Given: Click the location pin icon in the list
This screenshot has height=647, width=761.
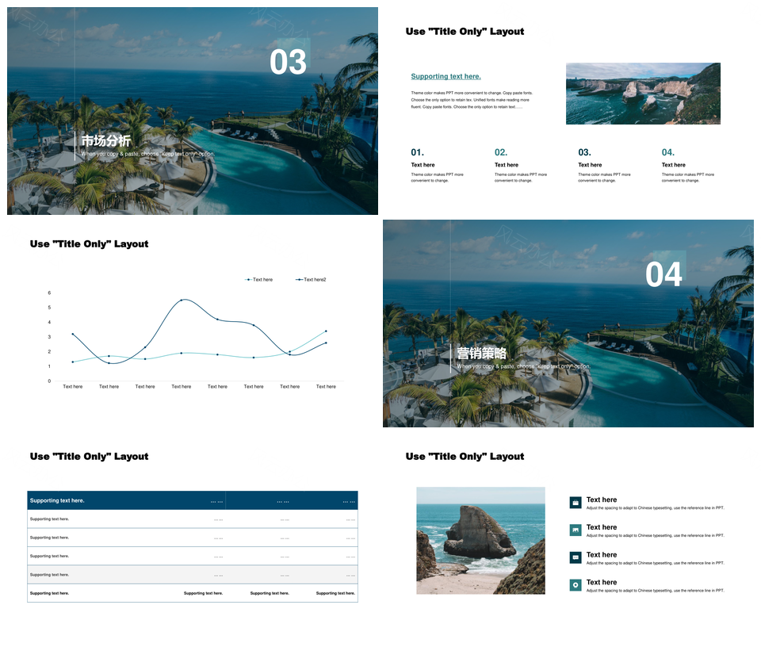Looking at the screenshot, I should pos(576,585).
